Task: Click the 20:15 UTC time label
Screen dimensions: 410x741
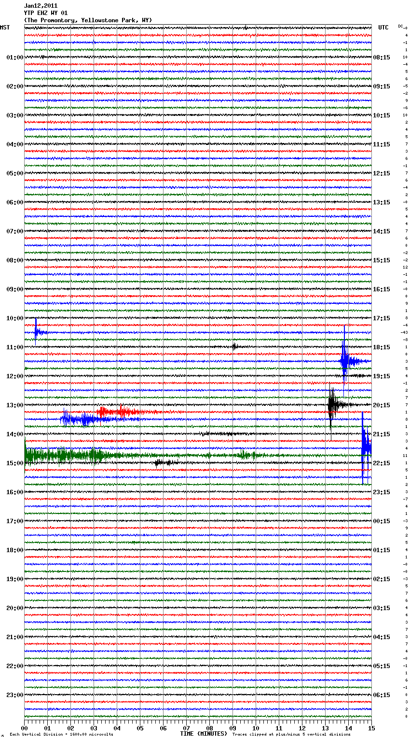Action: [x=382, y=405]
